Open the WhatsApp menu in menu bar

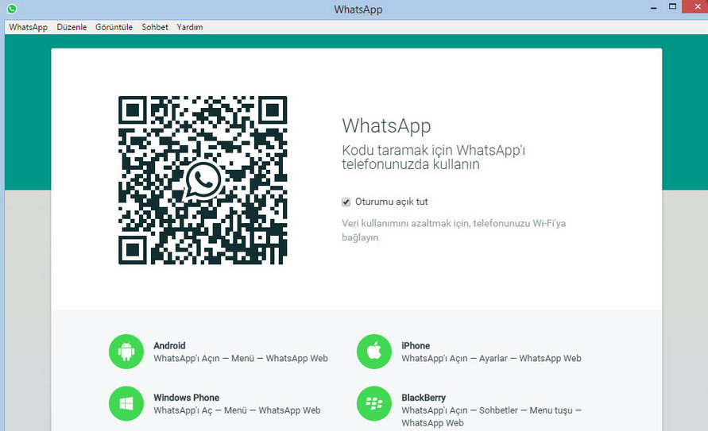[28, 27]
